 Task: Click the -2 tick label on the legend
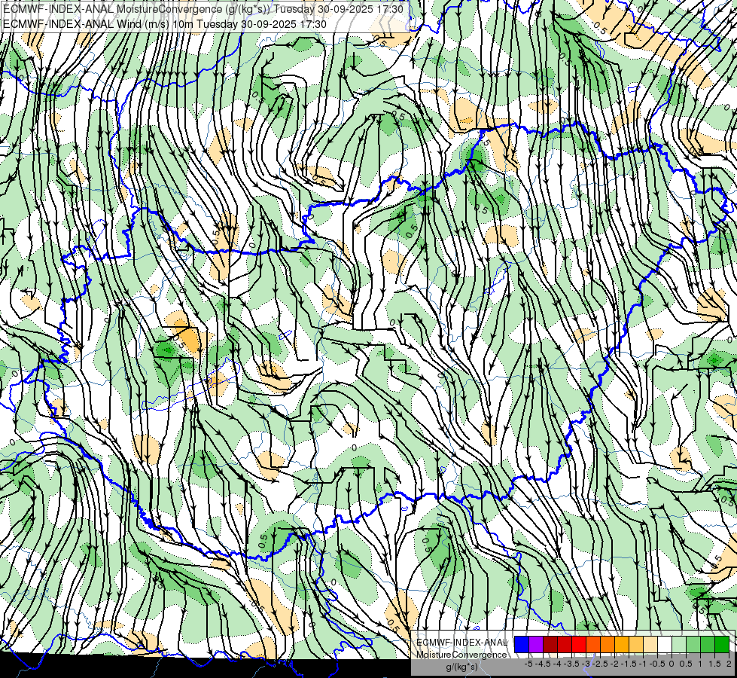click(x=614, y=664)
